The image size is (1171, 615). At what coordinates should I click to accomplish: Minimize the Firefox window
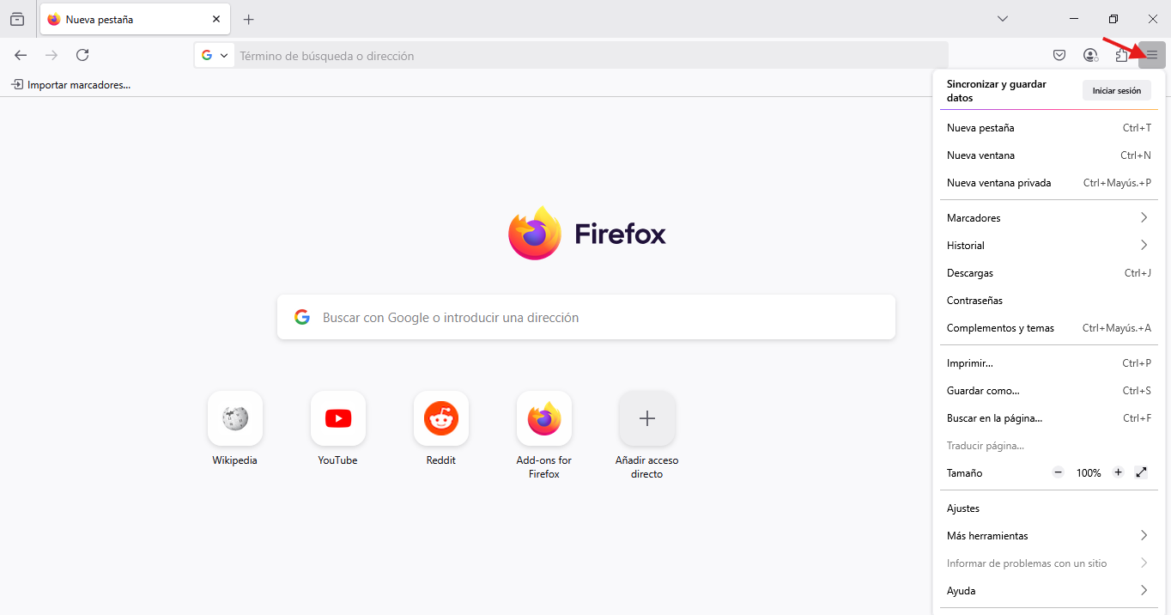point(1074,19)
